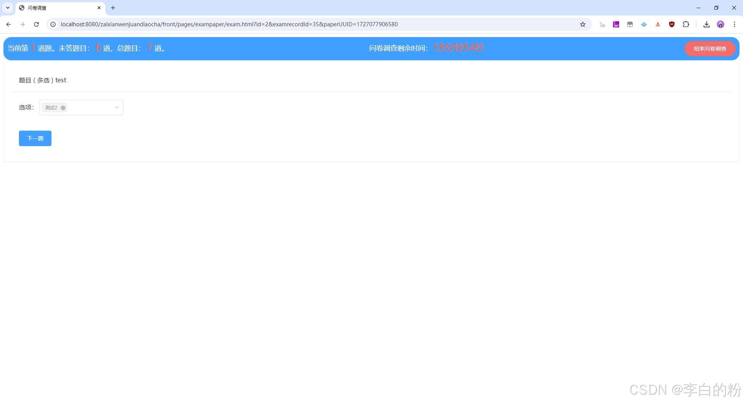Click the 选项 multi-select input field
This screenshot has height=402, width=743.
pyautogui.click(x=81, y=107)
